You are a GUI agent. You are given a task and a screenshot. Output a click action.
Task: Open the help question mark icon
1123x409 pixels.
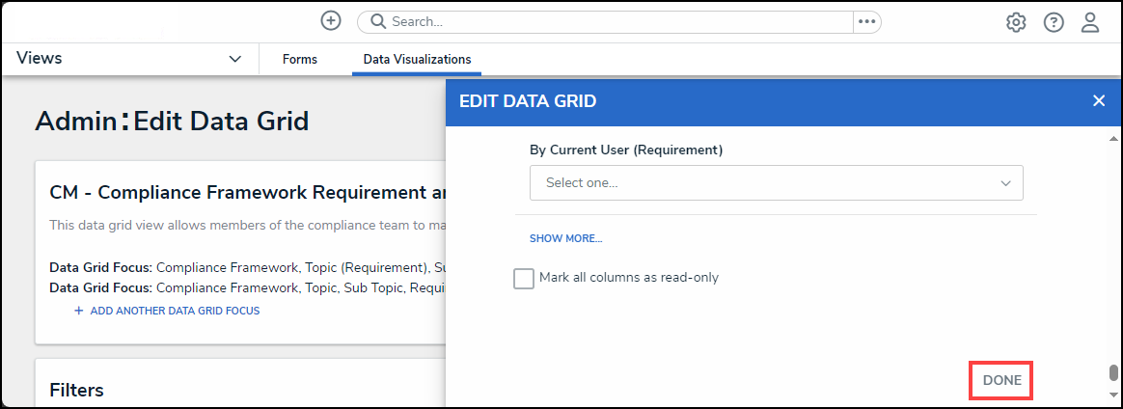coord(1054,22)
